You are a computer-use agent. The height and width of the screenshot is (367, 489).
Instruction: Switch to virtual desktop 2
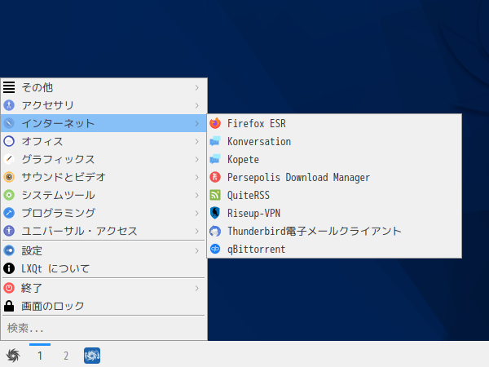pos(66,356)
